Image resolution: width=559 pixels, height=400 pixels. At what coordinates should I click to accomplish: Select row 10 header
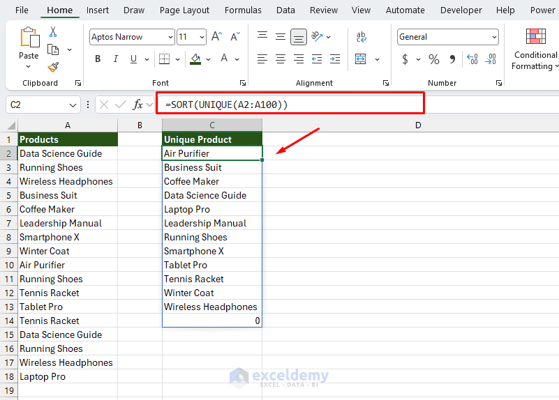[9, 265]
